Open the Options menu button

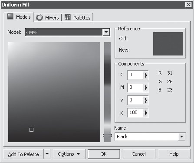69,154
